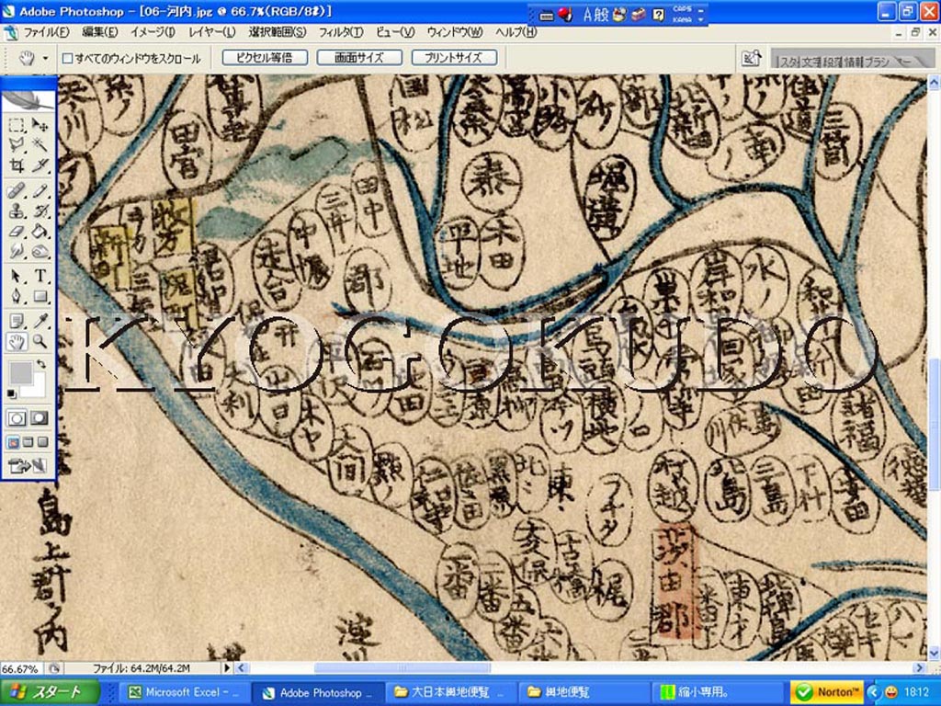Image resolution: width=941 pixels, height=706 pixels.
Task: Select the Notes tool
Action: click(17, 321)
